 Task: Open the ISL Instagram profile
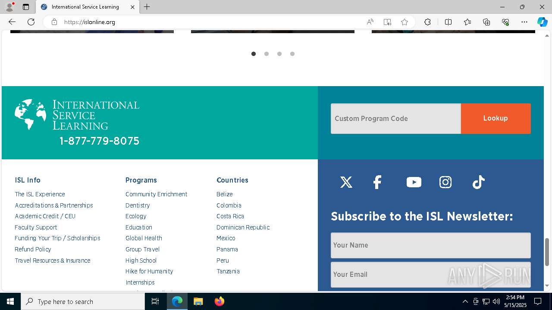445,182
